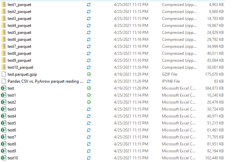Click the GZIP File type label
The image size is (234, 162).
(170, 74)
